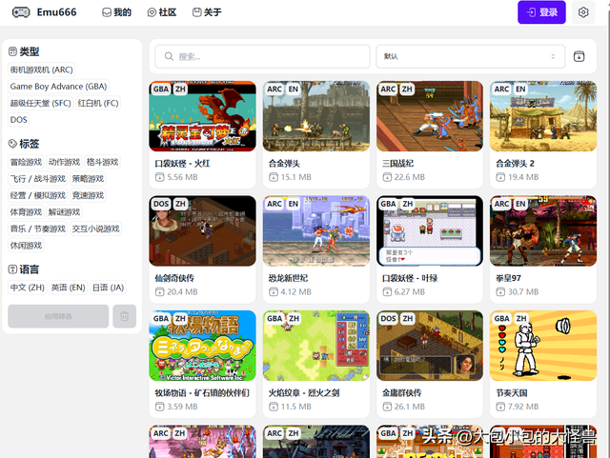
Task: Click download icon next to 11.5 MB
Action: 274,407
